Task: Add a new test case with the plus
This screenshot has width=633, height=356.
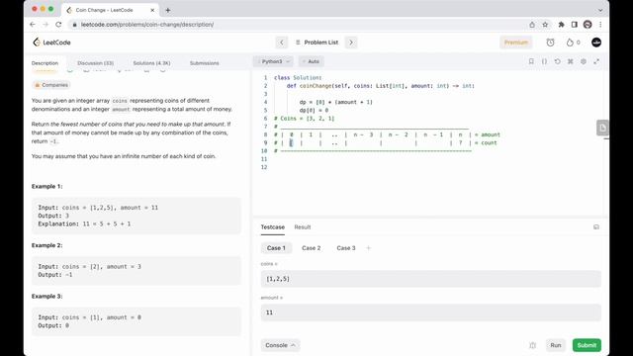Action: click(x=369, y=248)
